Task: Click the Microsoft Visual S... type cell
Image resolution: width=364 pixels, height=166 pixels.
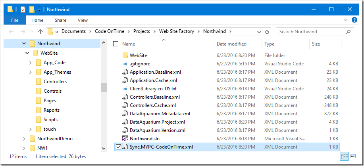Action: [285, 139]
